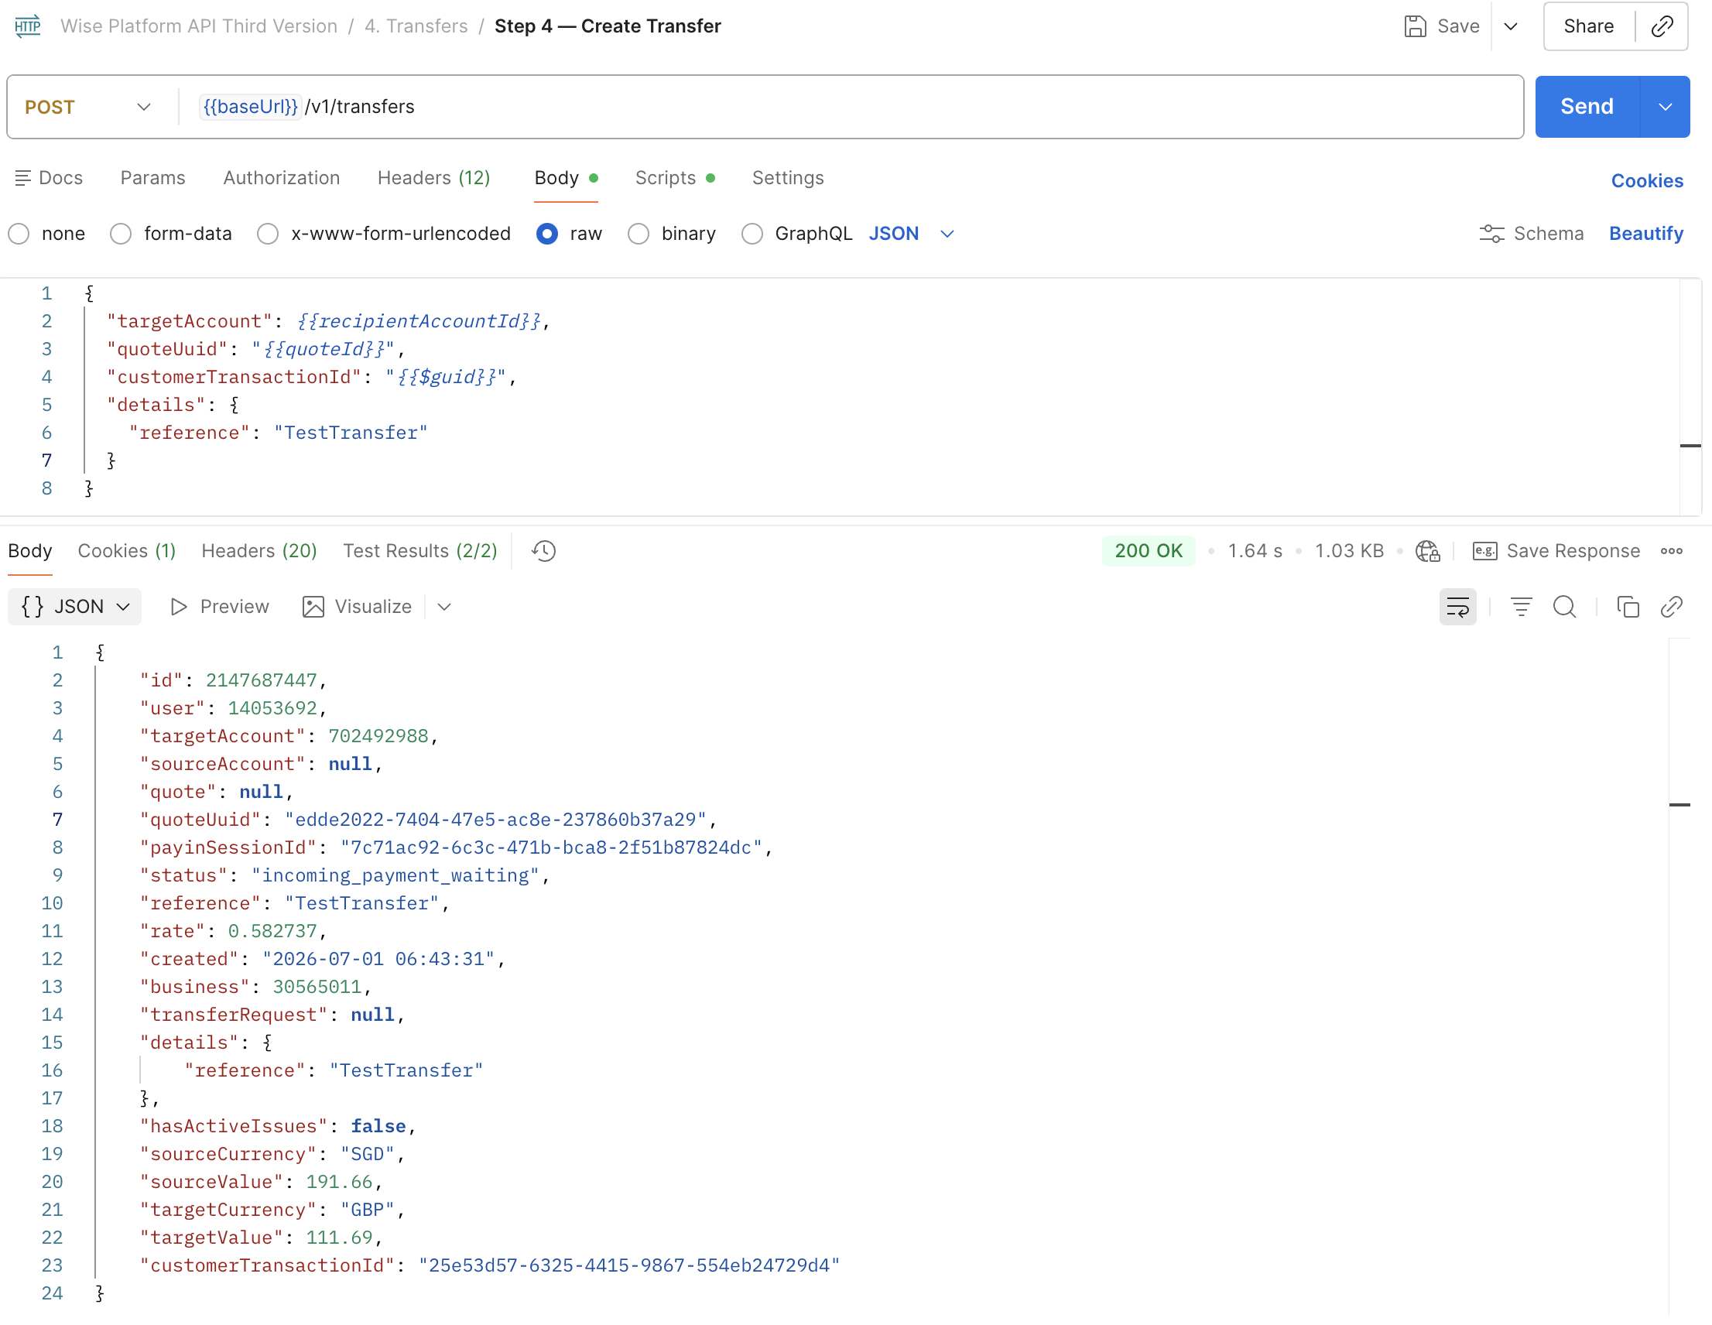
Task: Copy request link via chain icon
Action: tap(1662, 26)
